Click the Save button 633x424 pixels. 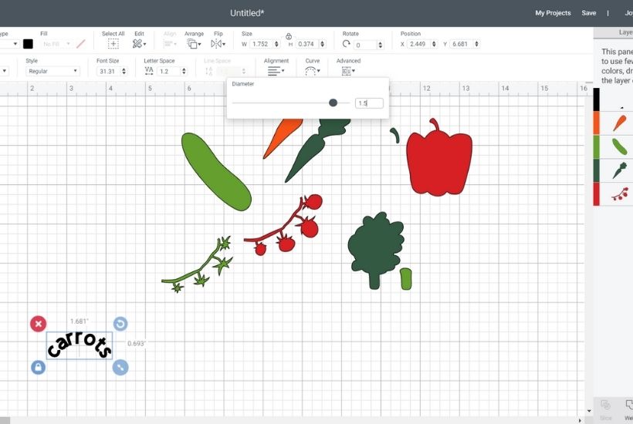[x=588, y=13]
